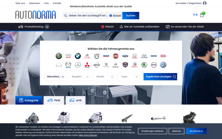
Task: Decline cookies with Ablehnen
Action: click(x=176, y=131)
